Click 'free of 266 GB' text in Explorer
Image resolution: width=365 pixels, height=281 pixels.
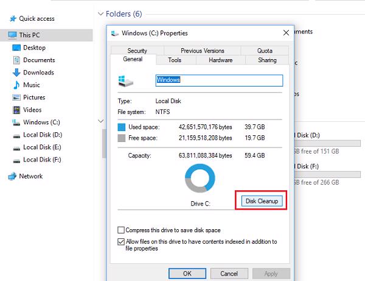[x=320, y=182]
